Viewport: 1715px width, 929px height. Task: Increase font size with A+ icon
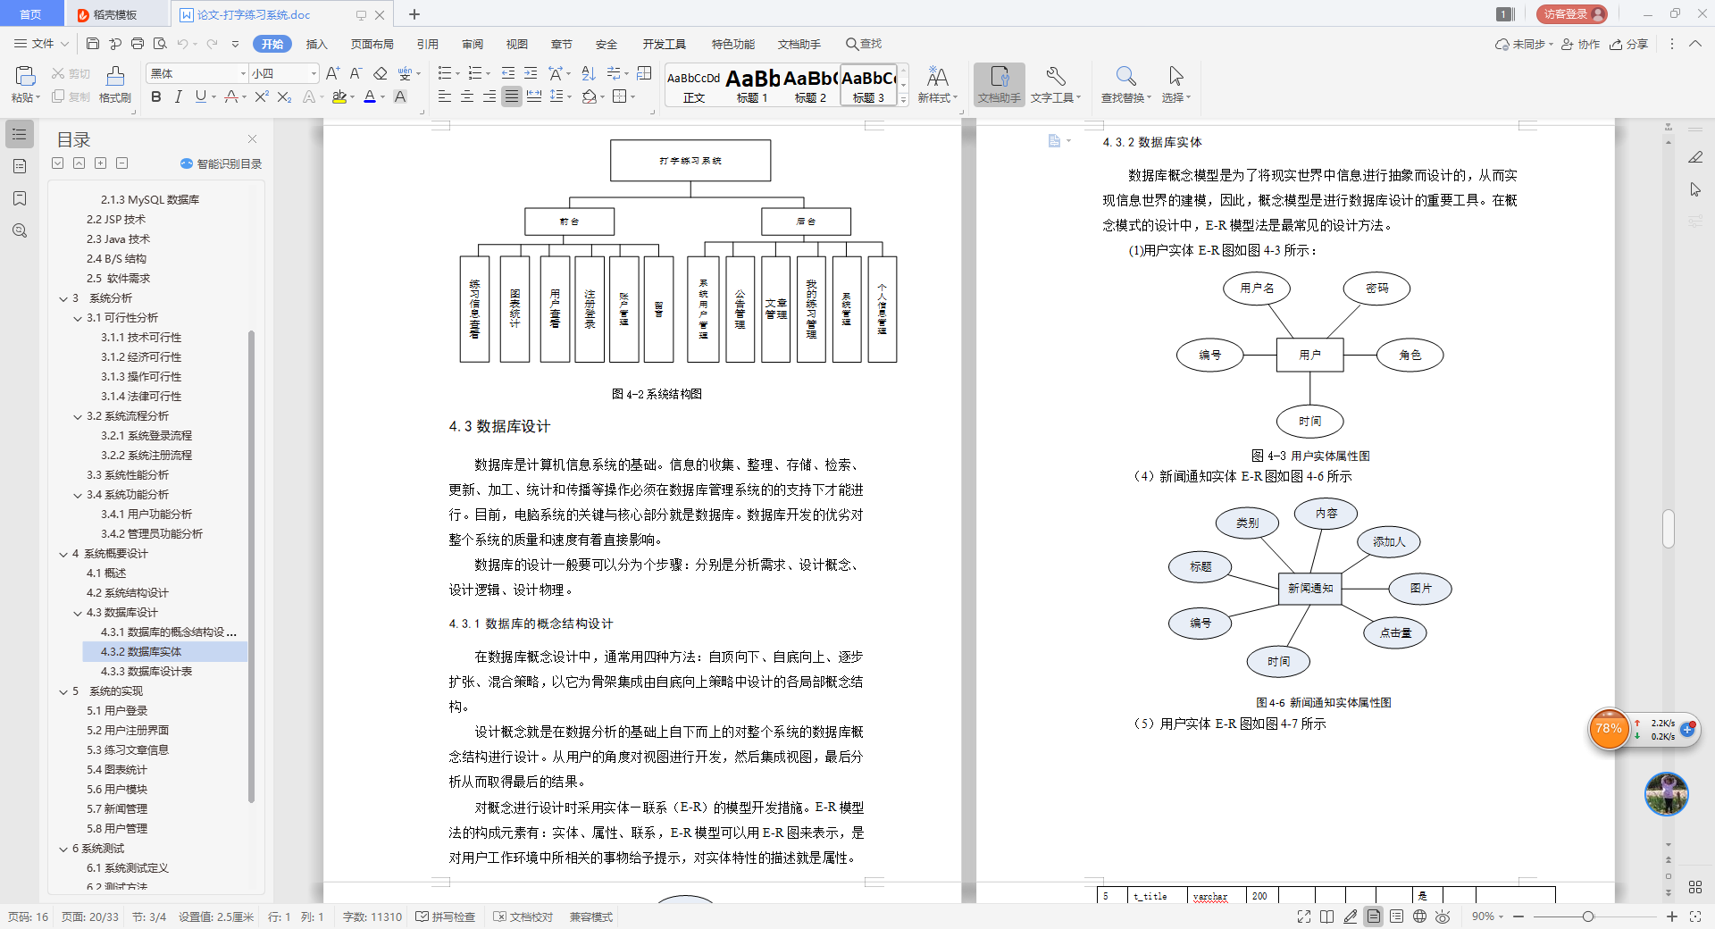point(333,73)
